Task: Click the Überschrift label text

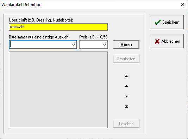Action: click(41, 20)
